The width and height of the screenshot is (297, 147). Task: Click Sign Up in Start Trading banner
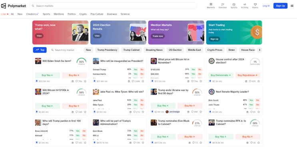click(x=214, y=39)
